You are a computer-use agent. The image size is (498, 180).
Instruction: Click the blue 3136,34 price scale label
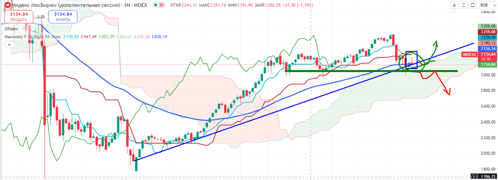(x=487, y=49)
